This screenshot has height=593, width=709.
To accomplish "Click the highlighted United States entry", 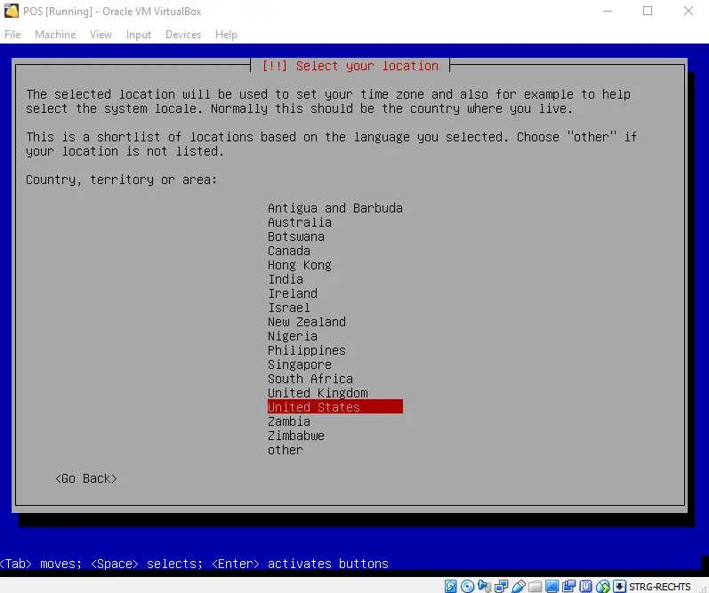I will (334, 407).
